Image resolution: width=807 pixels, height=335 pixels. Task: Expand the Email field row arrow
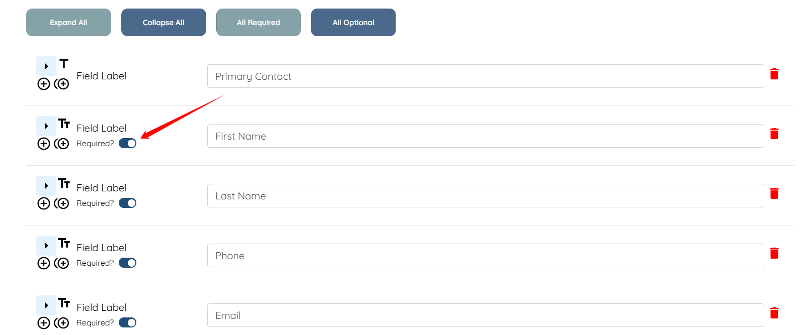coord(46,305)
